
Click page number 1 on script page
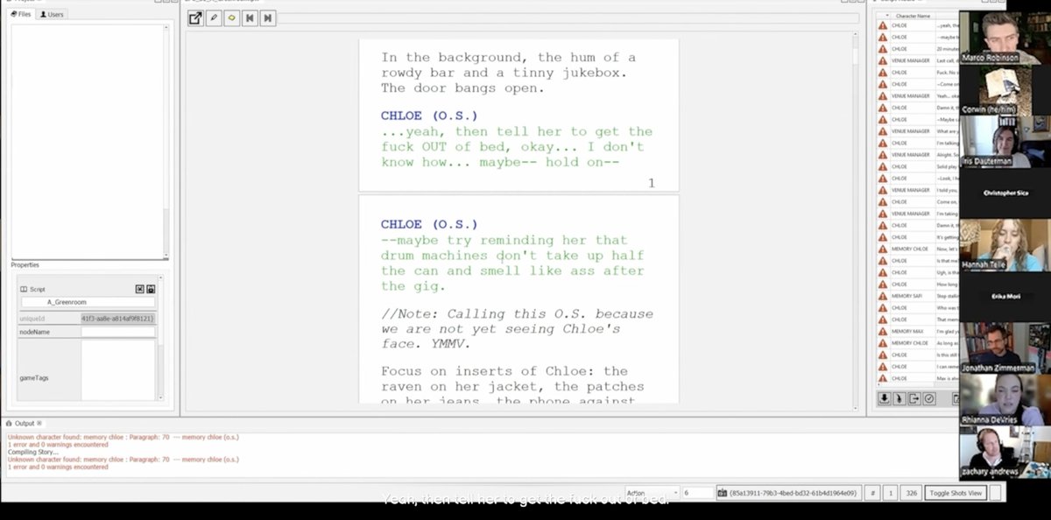pos(652,183)
